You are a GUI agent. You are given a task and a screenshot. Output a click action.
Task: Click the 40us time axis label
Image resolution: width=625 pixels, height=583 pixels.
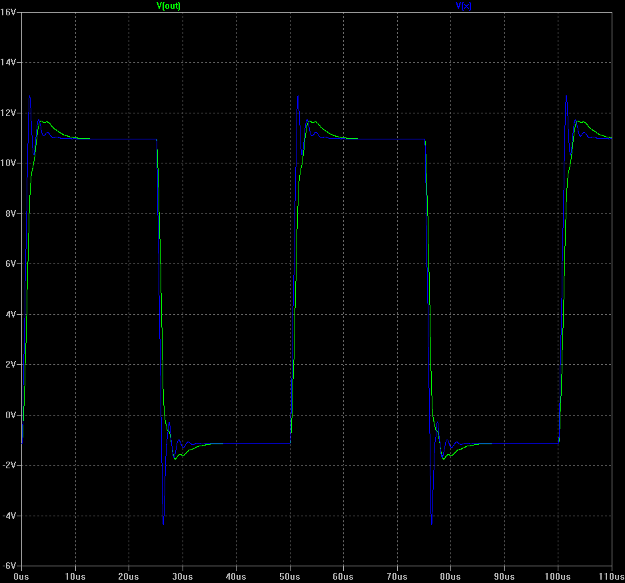[x=236, y=576]
